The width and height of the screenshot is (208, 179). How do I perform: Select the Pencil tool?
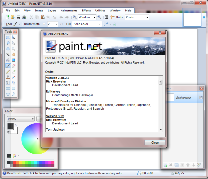(x=8, y=72)
